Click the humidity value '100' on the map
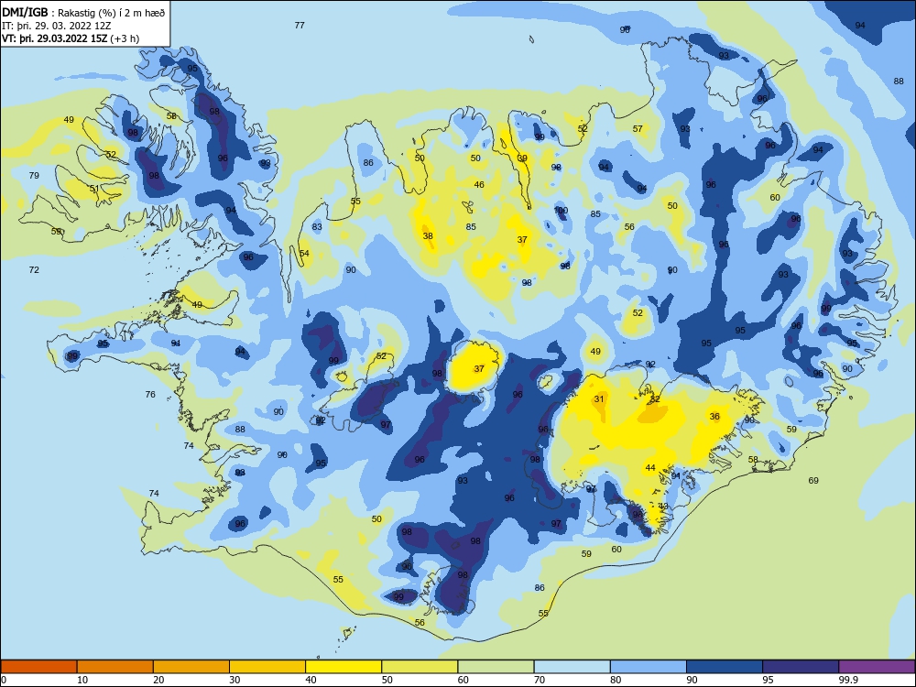This screenshot has width=916, height=687. (x=561, y=211)
